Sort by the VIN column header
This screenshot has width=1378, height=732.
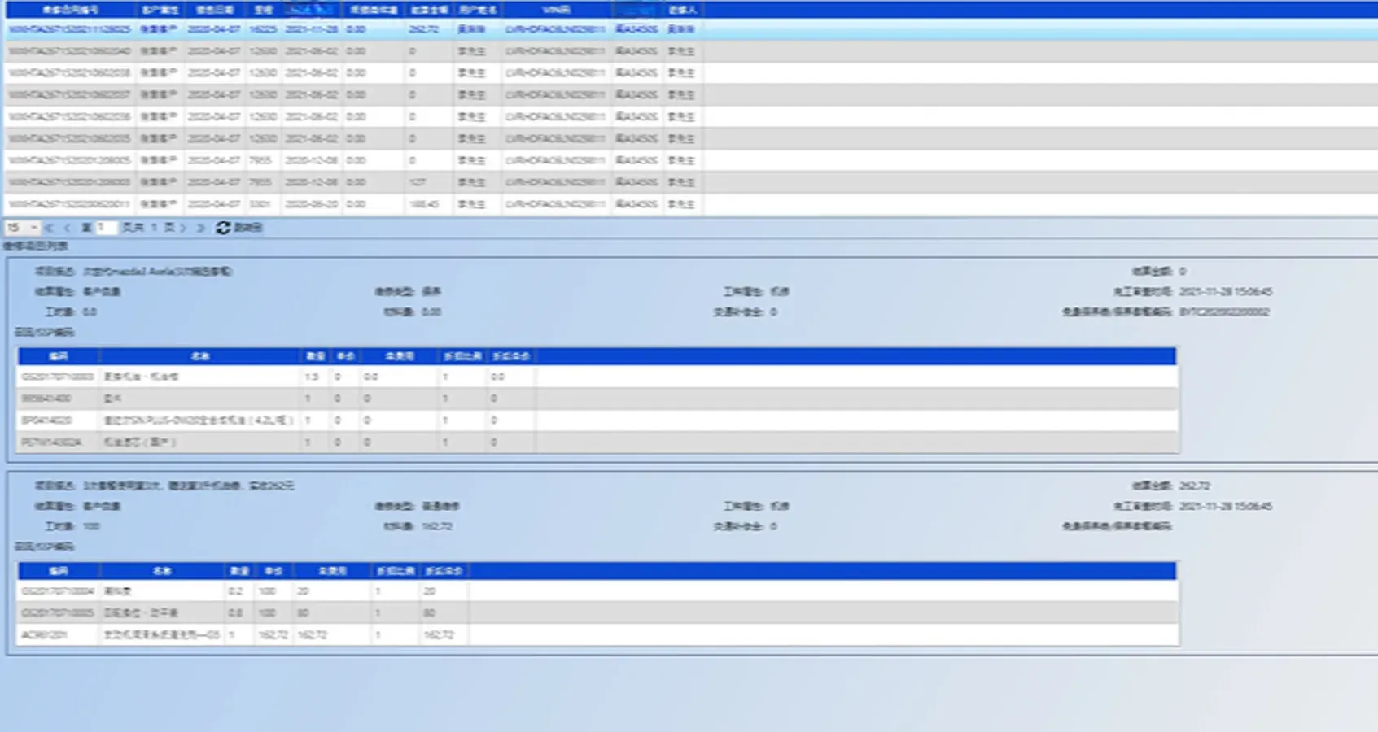[556, 10]
